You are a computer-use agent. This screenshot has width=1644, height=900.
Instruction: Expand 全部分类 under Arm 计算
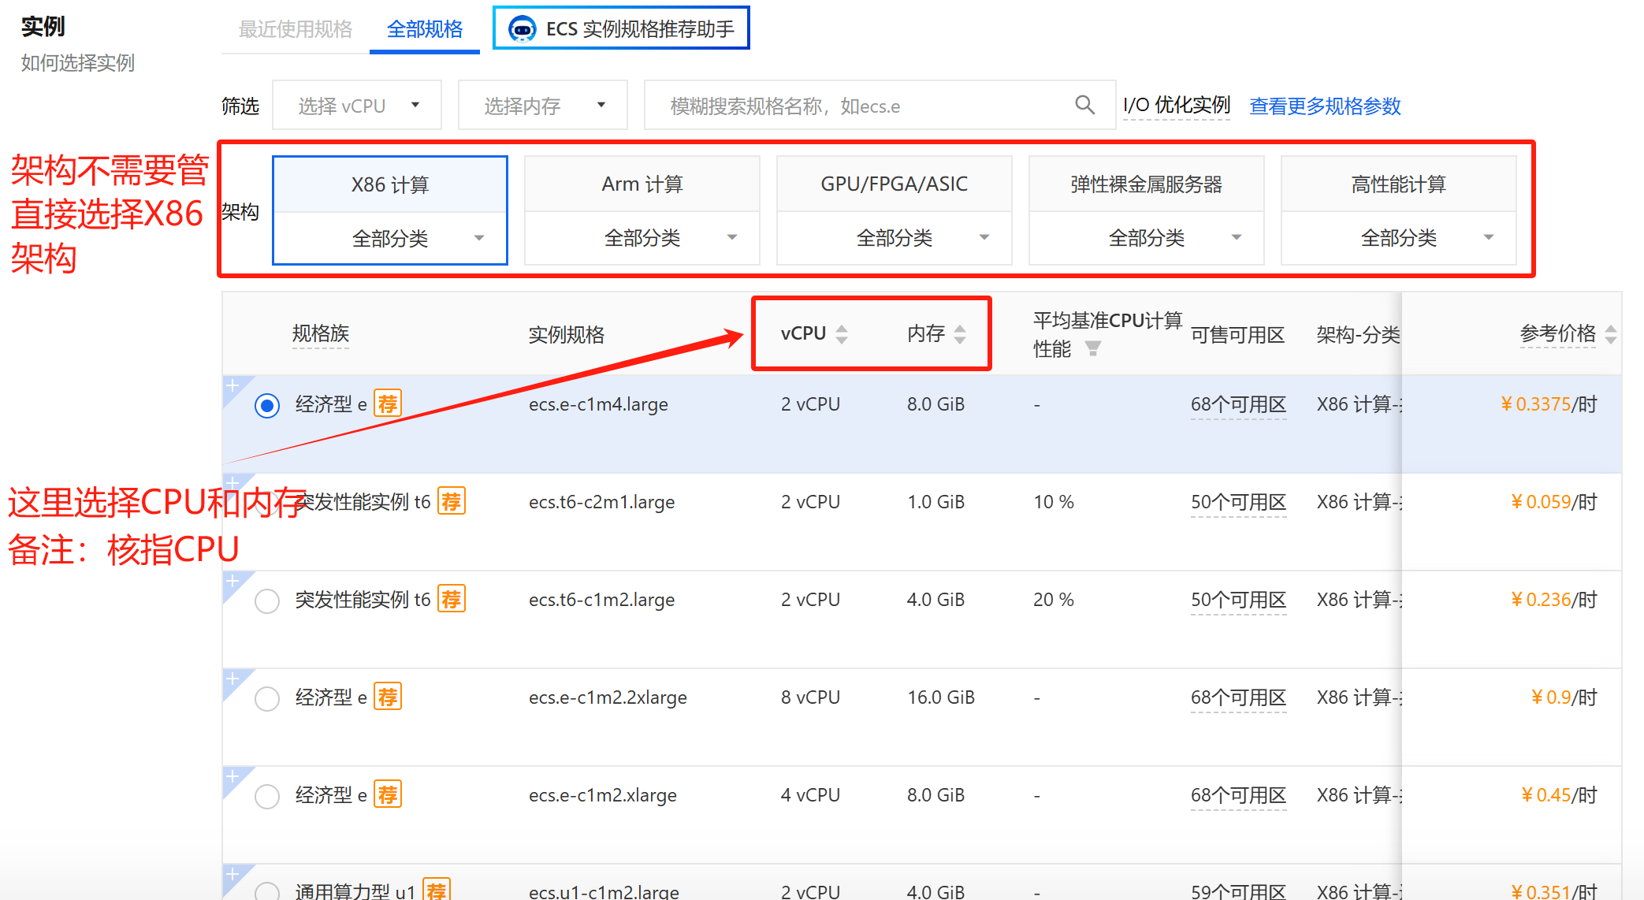[x=642, y=238]
